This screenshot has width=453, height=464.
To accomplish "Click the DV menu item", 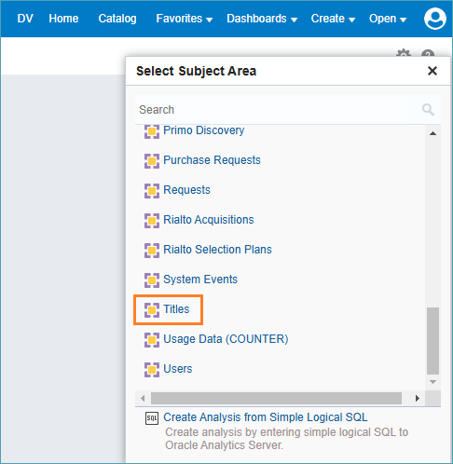I will click(25, 19).
